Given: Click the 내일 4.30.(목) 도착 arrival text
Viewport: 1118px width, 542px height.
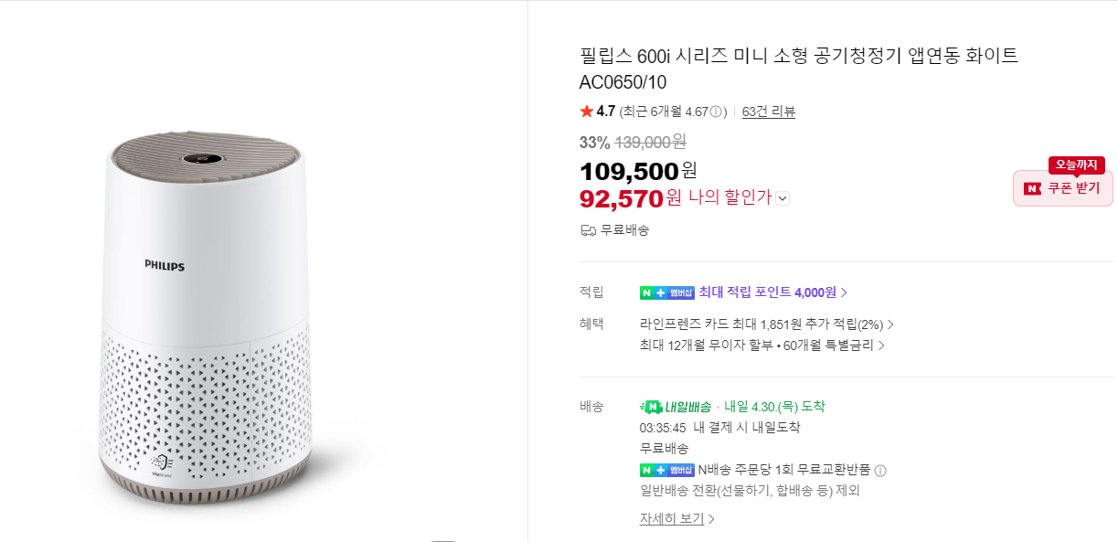Looking at the screenshot, I should [x=774, y=407].
